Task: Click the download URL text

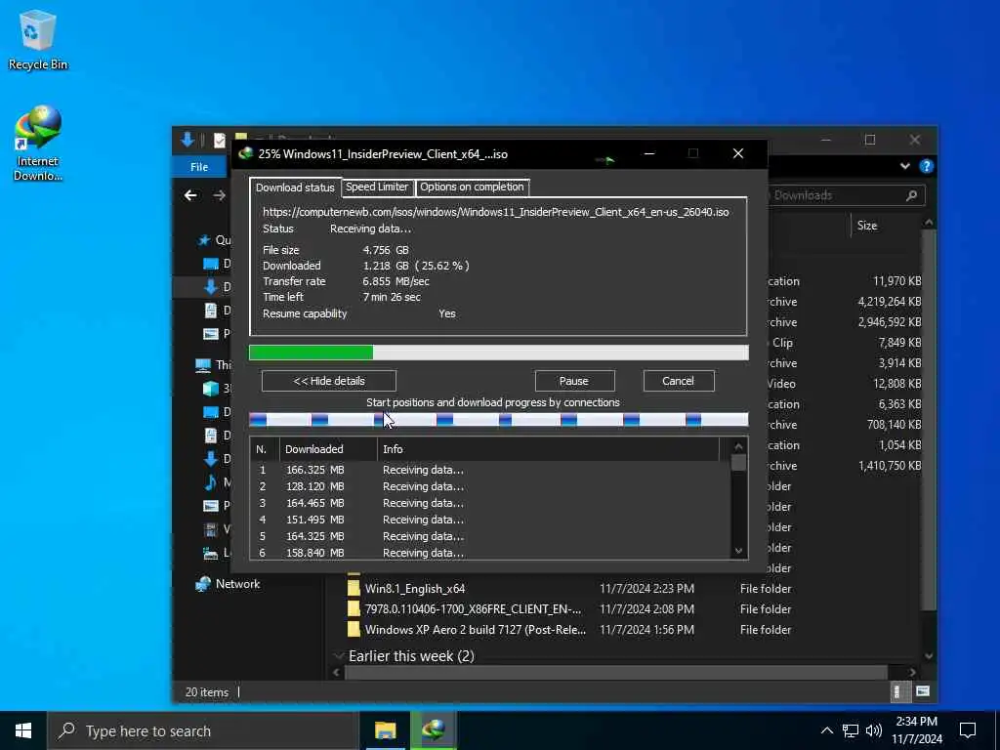Action: tap(495, 212)
